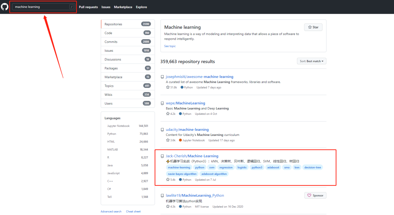Viewport: 394px width, 215px height.
Task: Follow the See topic link
Action: tap(170, 46)
